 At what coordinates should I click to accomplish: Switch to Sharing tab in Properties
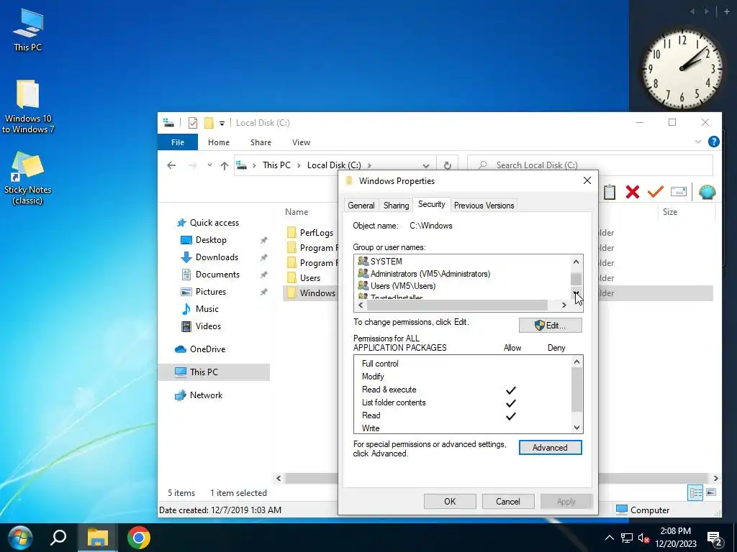pyautogui.click(x=397, y=206)
